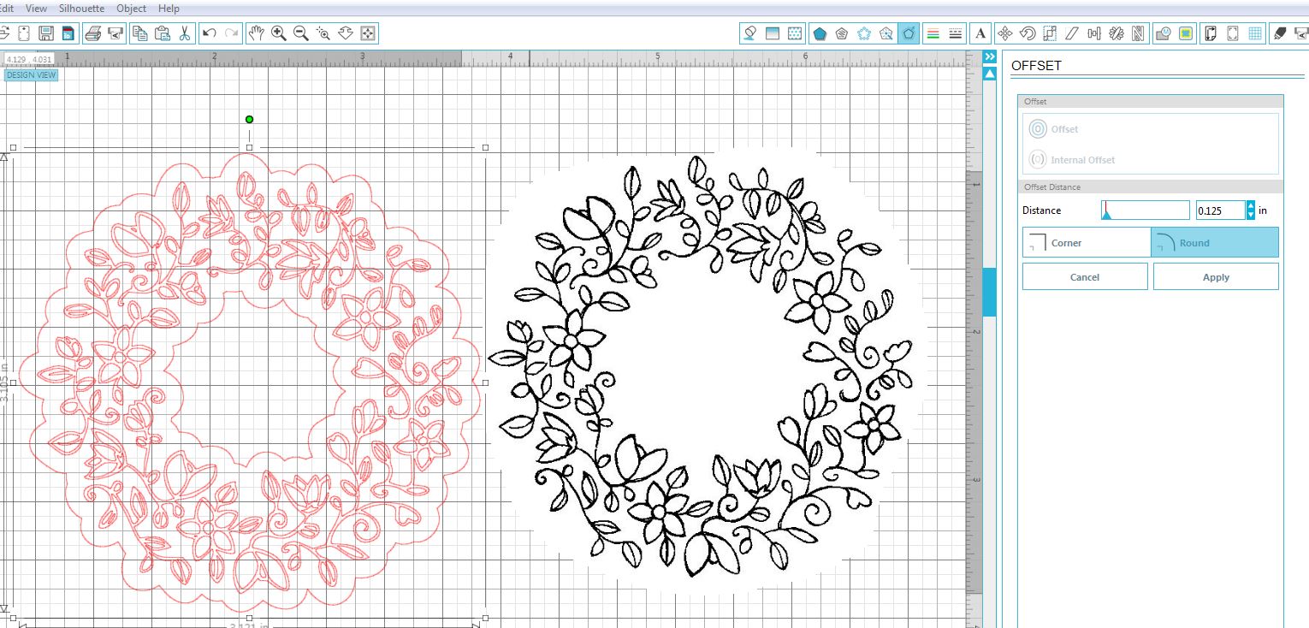Increase the offset distance with up arrow
The width and height of the screenshot is (1309, 628).
pos(1251,205)
